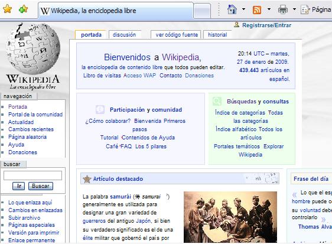Click the Artículo destacado star icon
The image size is (332, 244).
[x=87, y=179]
